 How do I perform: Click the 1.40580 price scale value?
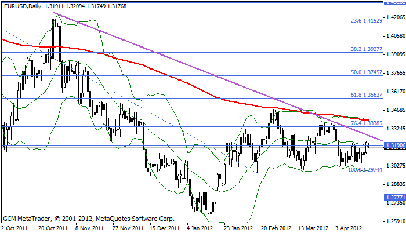point(396,36)
